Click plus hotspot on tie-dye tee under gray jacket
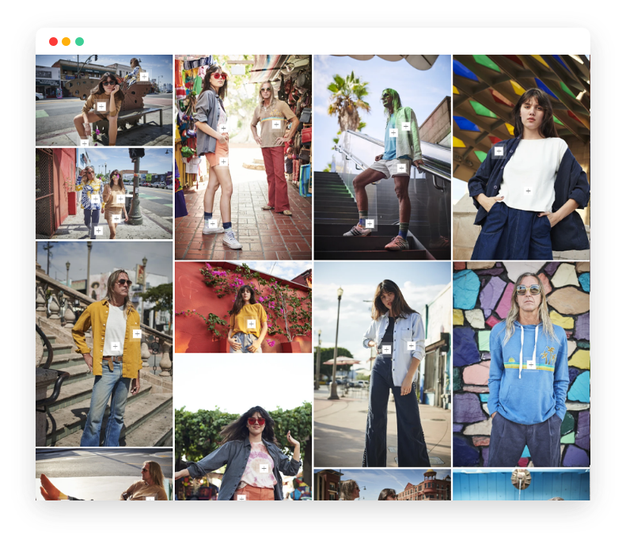 [x=264, y=468]
